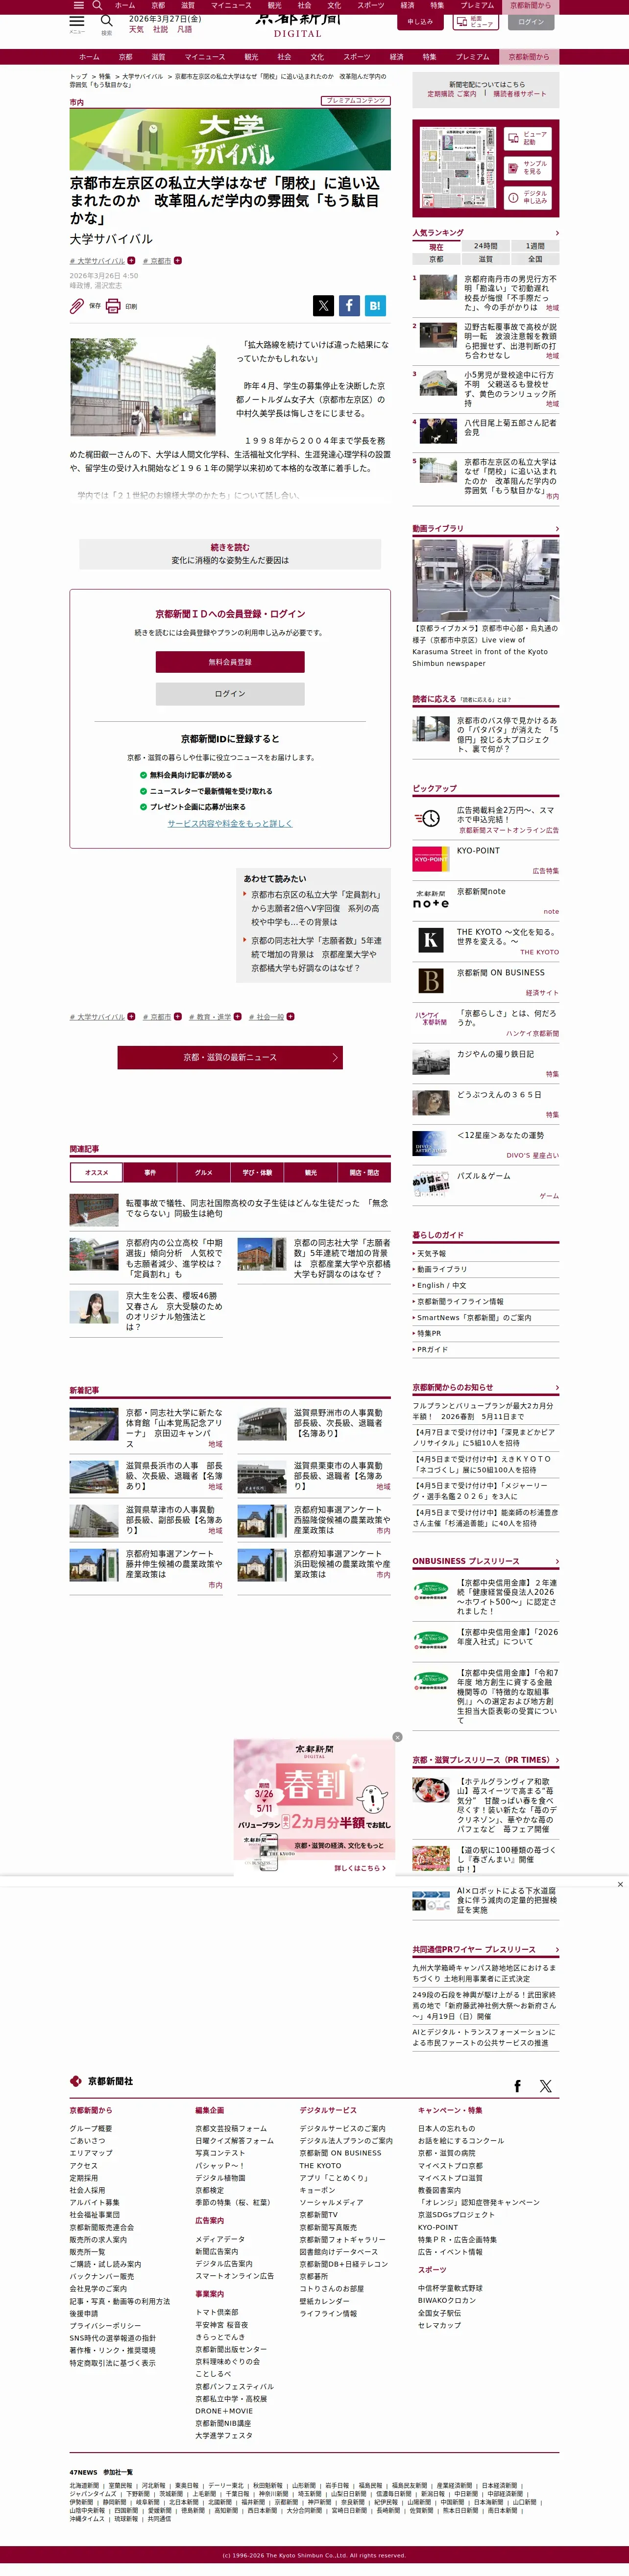Open 紙面ビューア header button

tap(476, 21)
